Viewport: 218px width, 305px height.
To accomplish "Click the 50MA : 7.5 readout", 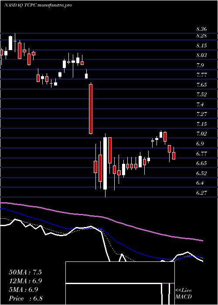I will coord(25,272).
